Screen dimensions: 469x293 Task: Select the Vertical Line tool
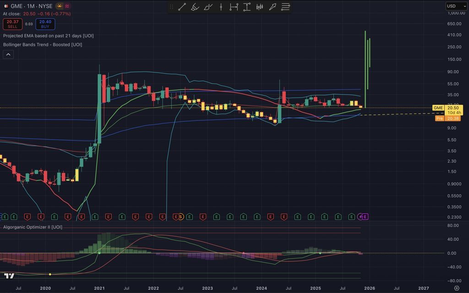click(x=221, y=7)
